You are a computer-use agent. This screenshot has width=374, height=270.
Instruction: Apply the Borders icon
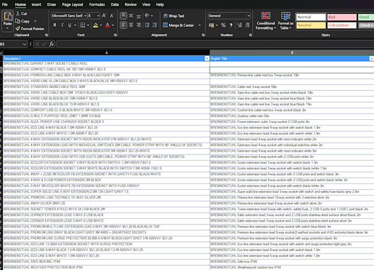click(82, 25)
